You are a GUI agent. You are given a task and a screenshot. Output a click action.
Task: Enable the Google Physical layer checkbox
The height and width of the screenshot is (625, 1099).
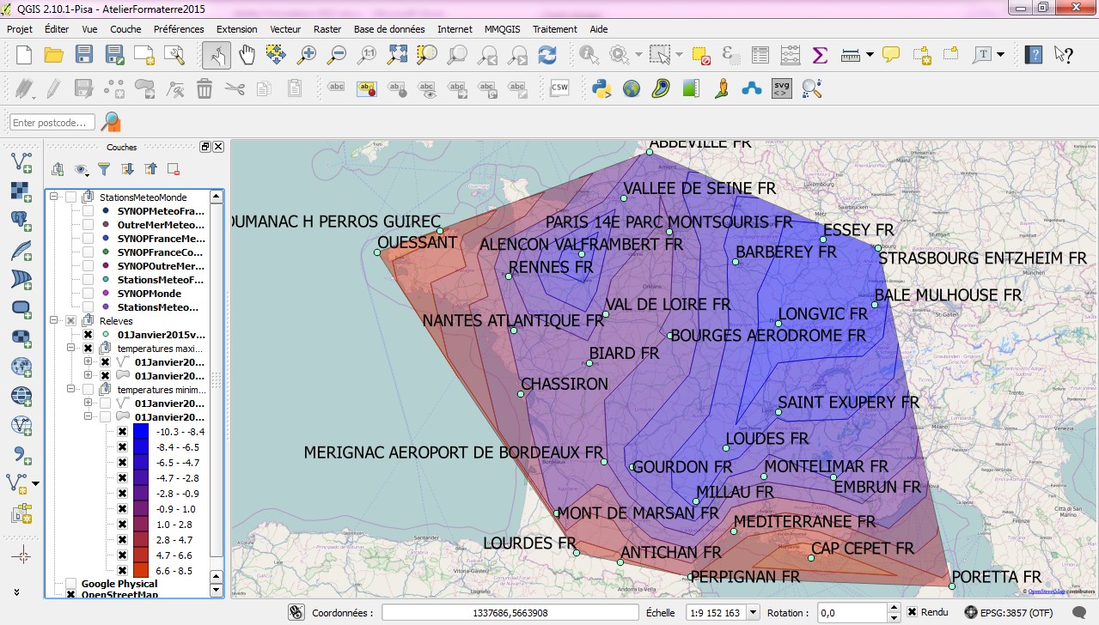pyautogui.click(x=70, y=584)
